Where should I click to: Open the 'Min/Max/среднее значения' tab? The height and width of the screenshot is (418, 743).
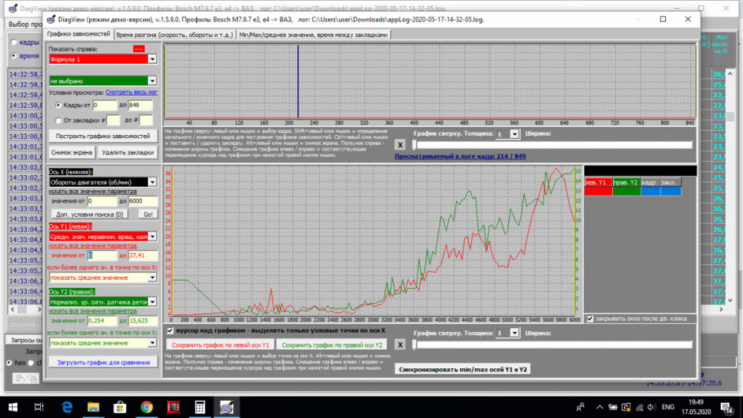(313, 34)
